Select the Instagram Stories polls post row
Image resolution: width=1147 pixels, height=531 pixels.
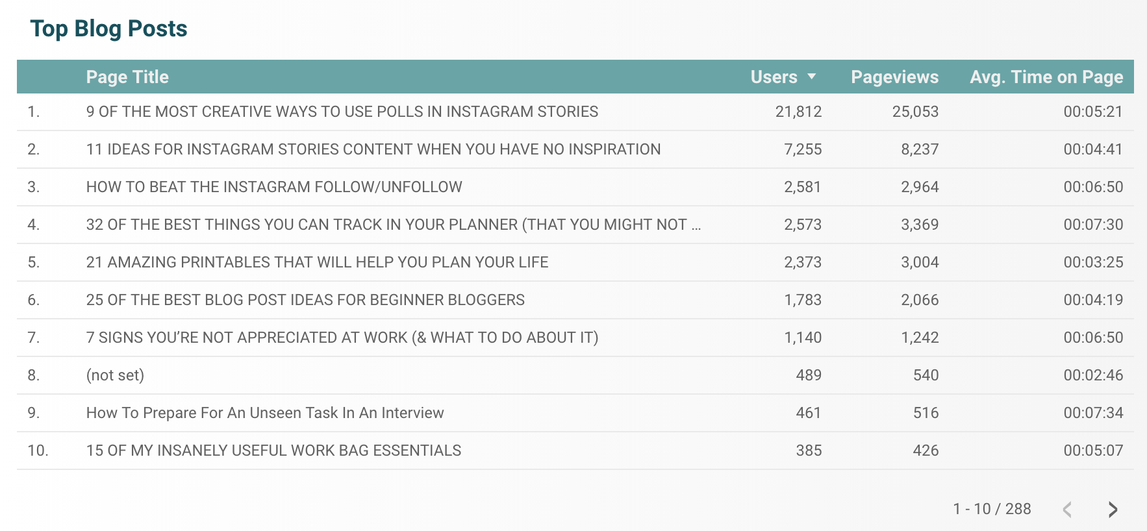575,112
